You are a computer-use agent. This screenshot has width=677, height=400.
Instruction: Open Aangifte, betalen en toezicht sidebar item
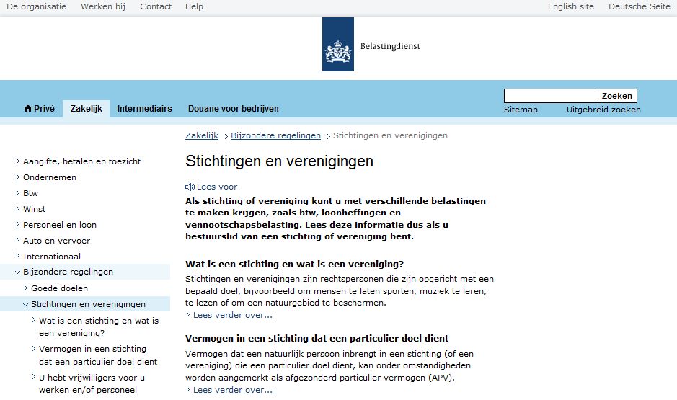click(x=81, y=161)
